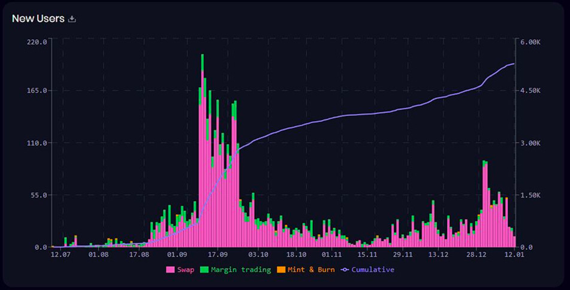Click the orange Mint & Burn legend square

pyautogui.click(x=281, y=270)
